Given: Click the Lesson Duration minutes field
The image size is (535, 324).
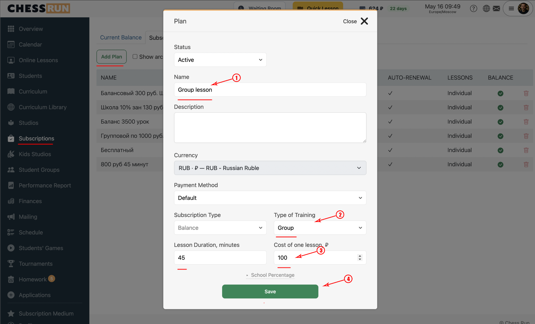Looking at the screenshot, I should (220, 258).
